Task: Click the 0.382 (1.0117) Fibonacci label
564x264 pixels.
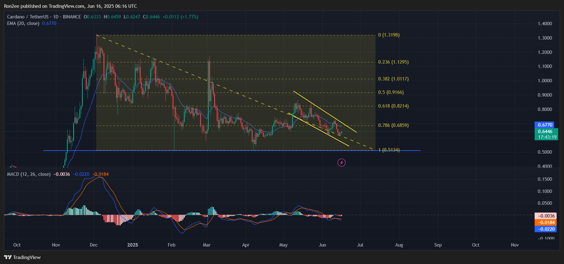Action: (x=393, y=79)
